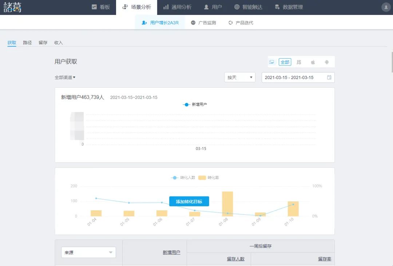Screen dimensions: 393x266
Task: Switch to 用户增长2A3R tab
Action: pos(160,23)
